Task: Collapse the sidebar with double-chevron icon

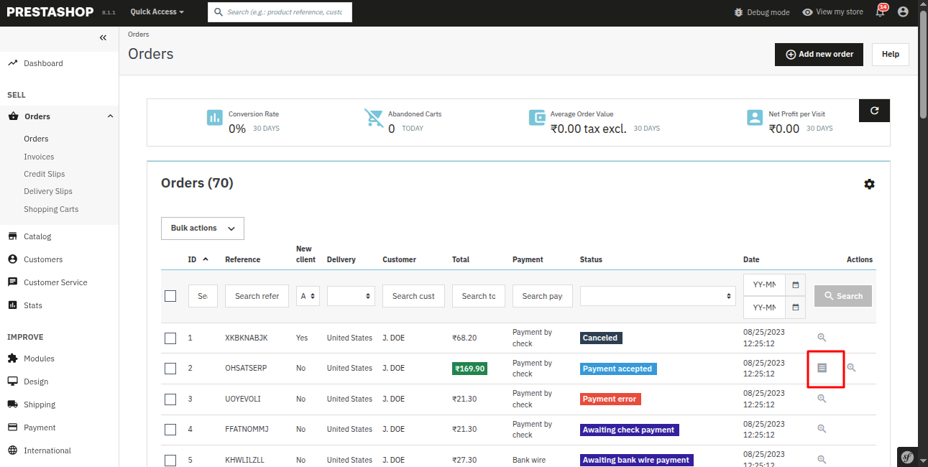Action: pyautogui.click(x=103, y=38)
